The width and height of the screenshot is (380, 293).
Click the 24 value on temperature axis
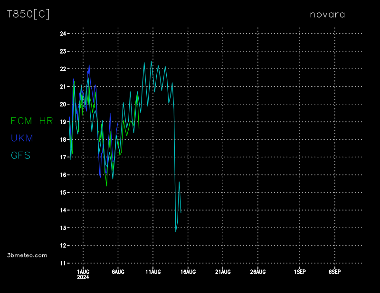[63, 34]
